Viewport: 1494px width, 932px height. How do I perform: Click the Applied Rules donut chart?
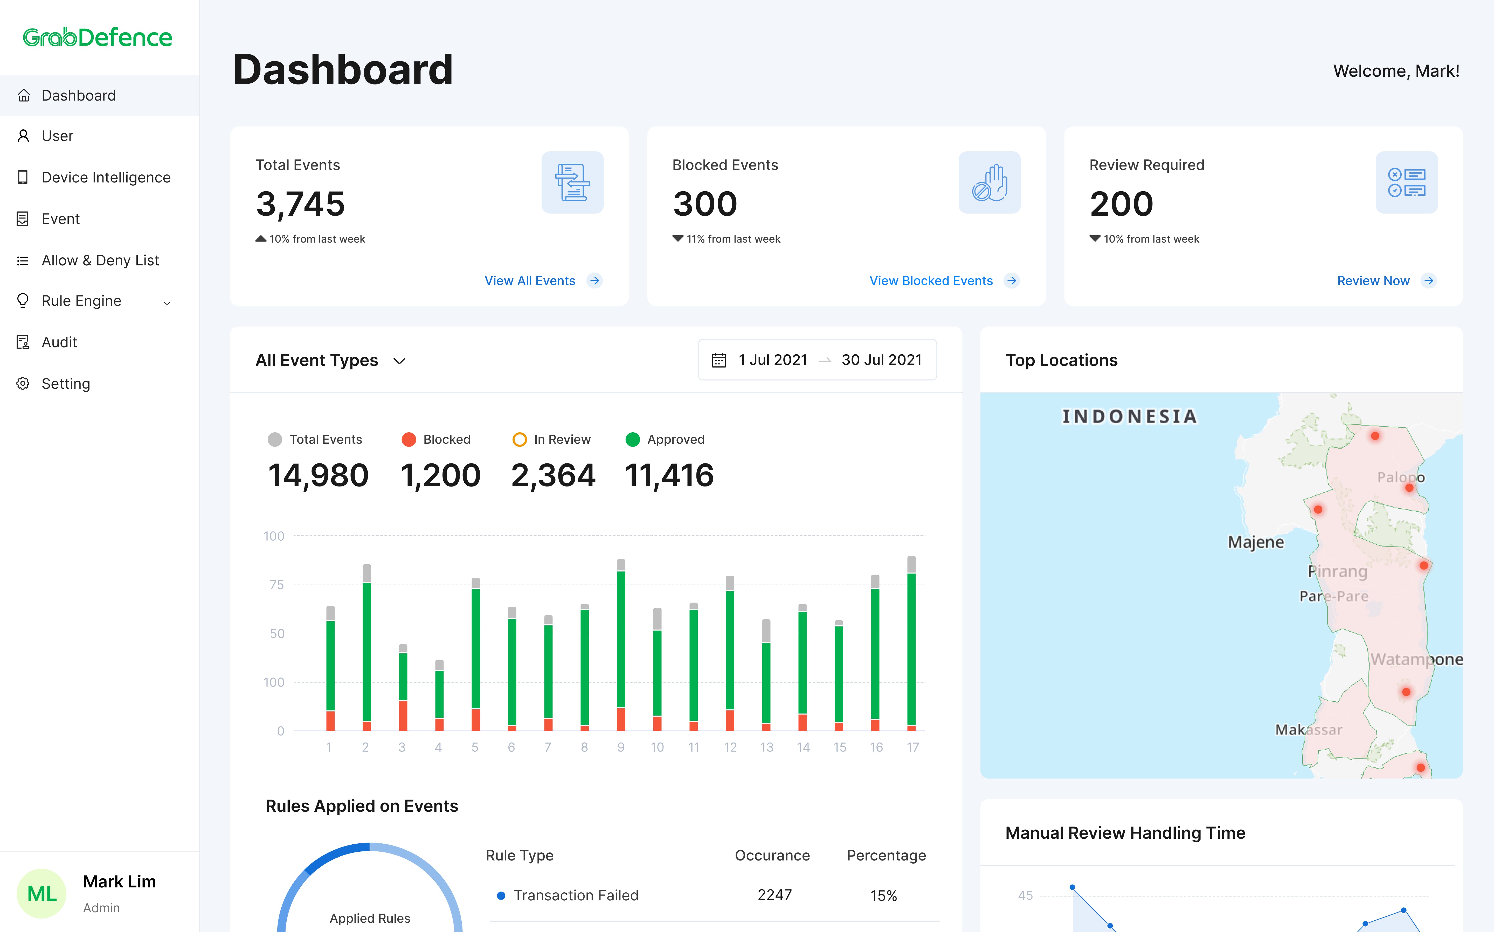coord(370,888)
